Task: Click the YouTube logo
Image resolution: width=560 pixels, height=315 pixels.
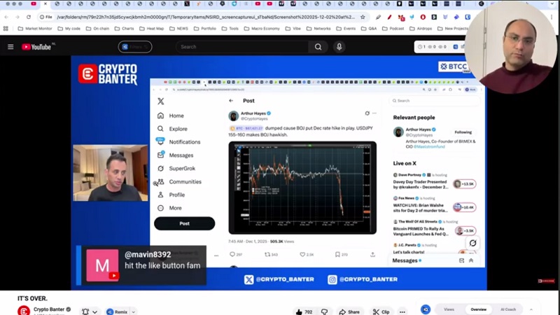Action: (36, 47)
